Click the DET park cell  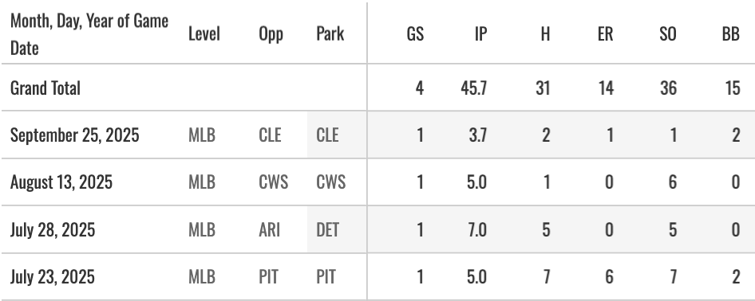327,229
